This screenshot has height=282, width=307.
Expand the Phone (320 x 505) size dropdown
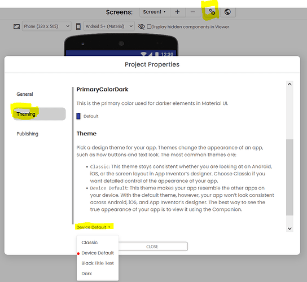(x=47, y=26)
